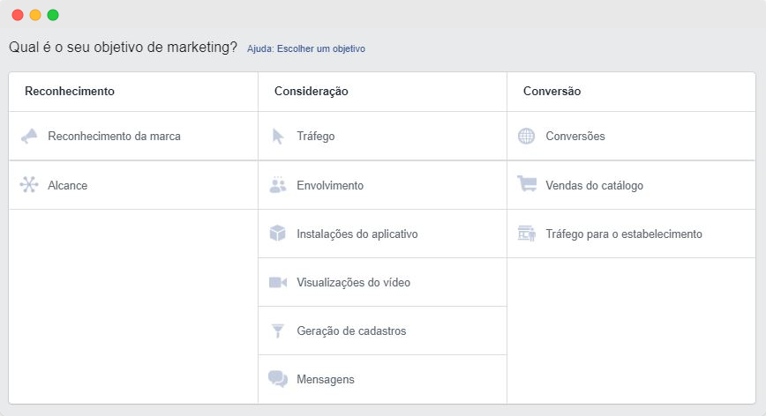Screen dimensions: 766x416
Task: Pick the chat bubbles Mensagens icon
Action: tap(277, 379)
